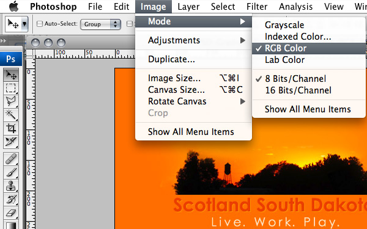The image size is (367, 229).
Task: Select the History Brush tool
Action: tap(11, 199)
